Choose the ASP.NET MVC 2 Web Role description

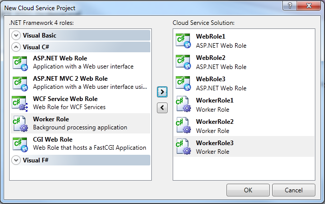click(x=82, y=86)
